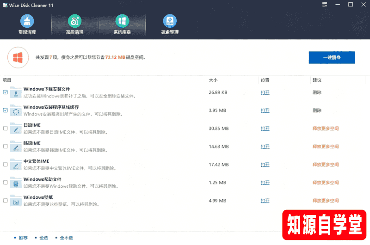Screen dimensions: 370x245
Task: Click the 日语IME folder icon
Action: click(x=16, y=129)
